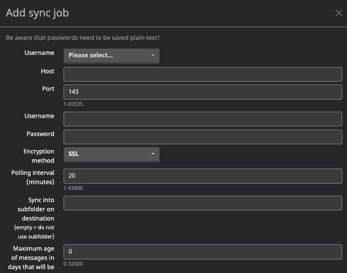
Task: Click the plain-text passwords warning text
Action: pos(83,38)
